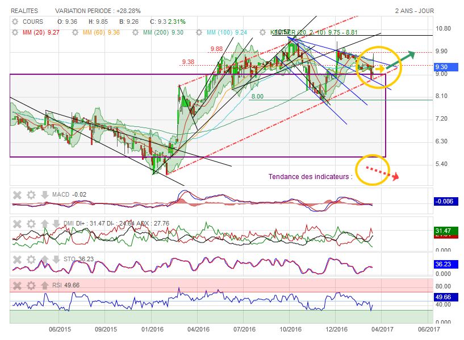Click the blue 49.66 RSI value tag
This screenshot has width=464, height=340.
pyautogui.click(x=446, y=297)
